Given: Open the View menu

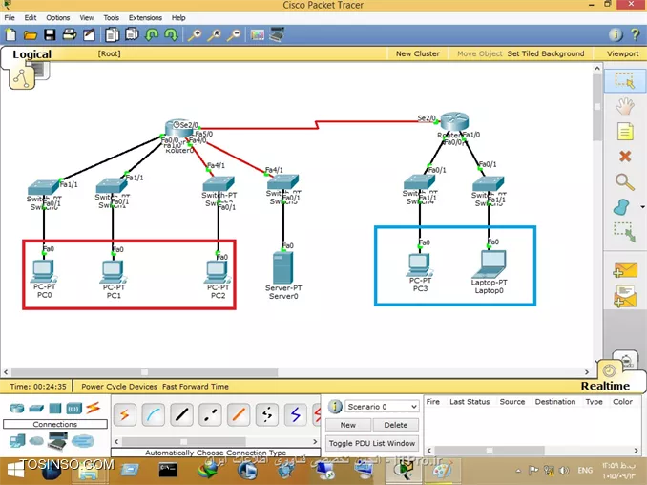Looking at the screenshot, I should click(x=87, y=18).
